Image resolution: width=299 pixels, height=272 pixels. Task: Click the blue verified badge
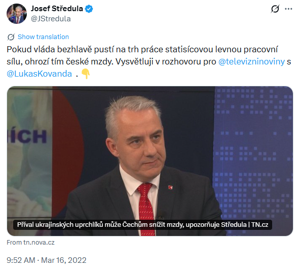point(89,9)
